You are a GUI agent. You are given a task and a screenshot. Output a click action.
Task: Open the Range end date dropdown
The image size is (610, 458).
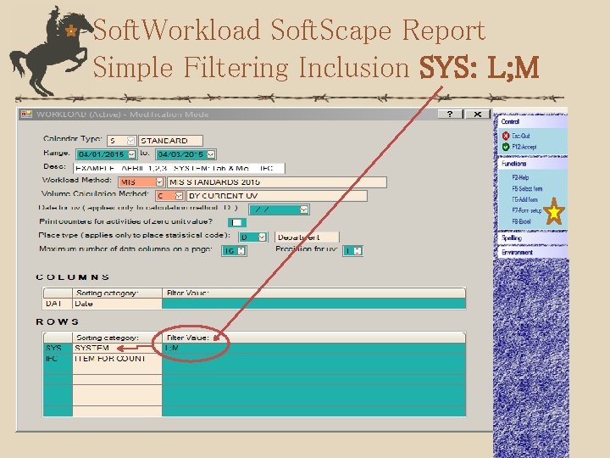point(210,154)
